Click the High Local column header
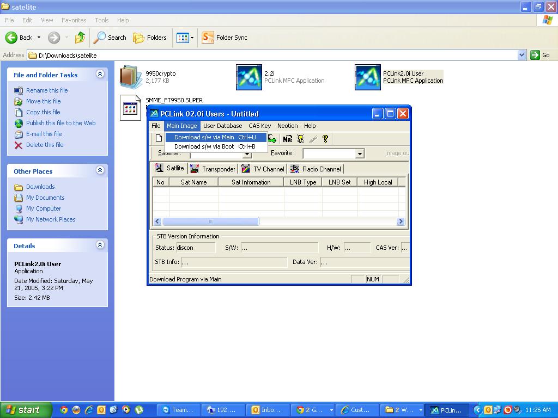This screenshot has height=418, width=558. point(378,182)
